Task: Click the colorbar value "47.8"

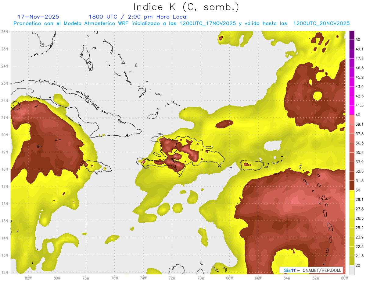Action: [x=359, y=58]
